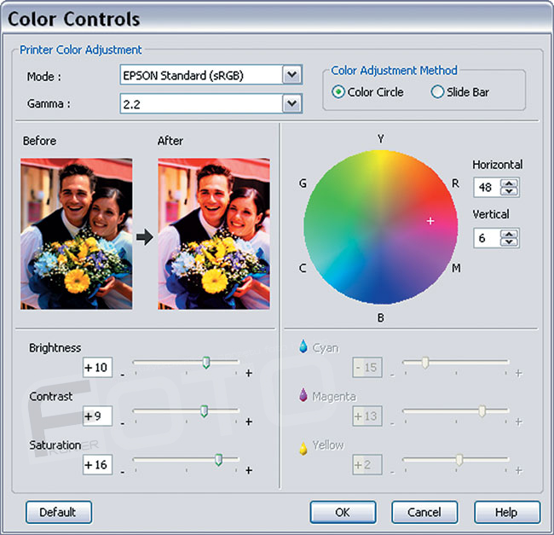
Task: Decrease the Vertical value with down arrow
Action: tap(510, 242)
